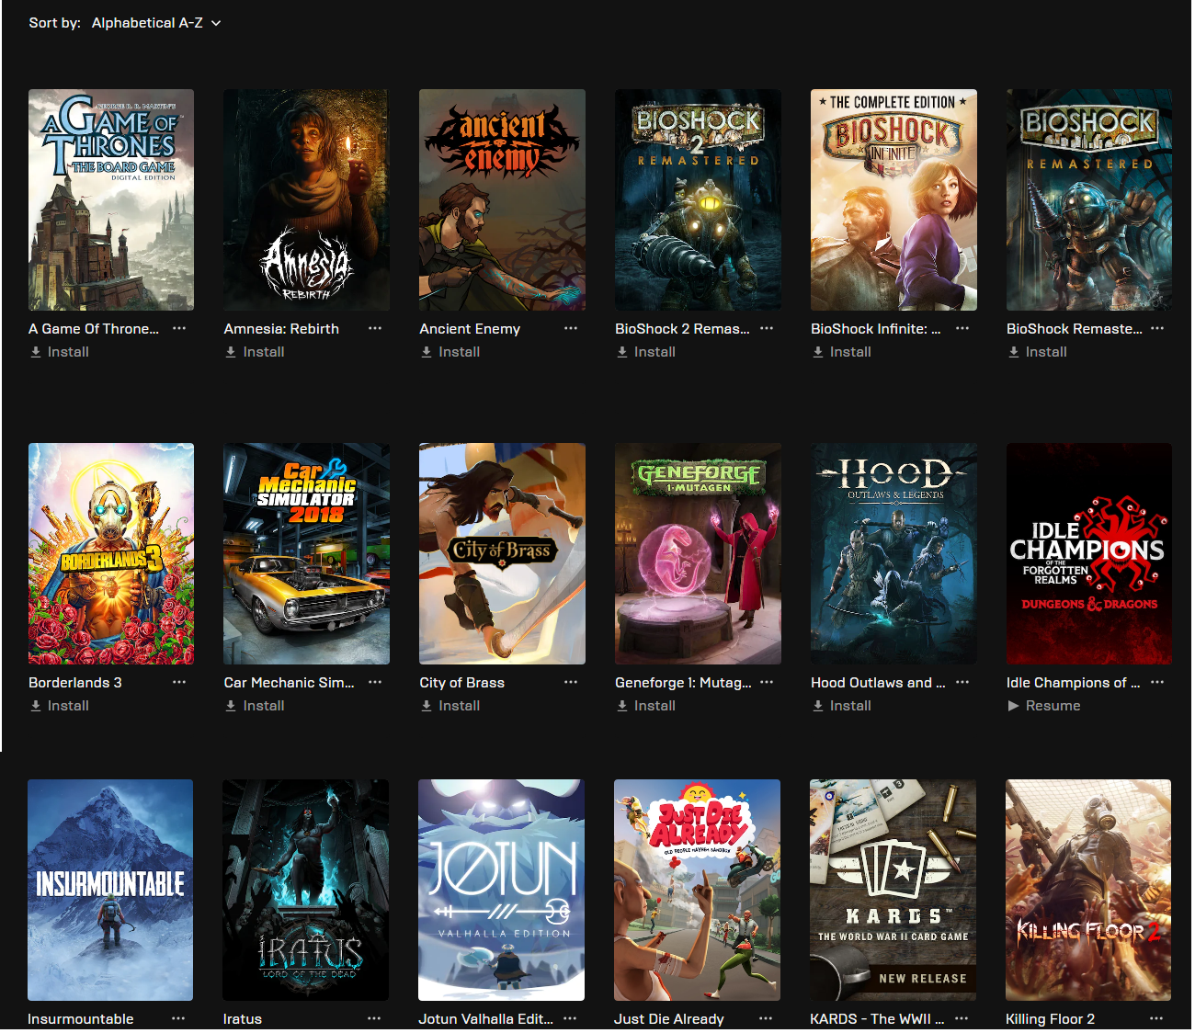
Task: Open three-dot menu for Borderlands 3
Action: [x=179, y=682]
